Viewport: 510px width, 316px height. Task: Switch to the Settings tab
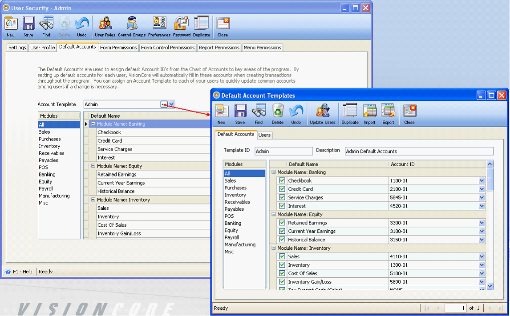17,48
